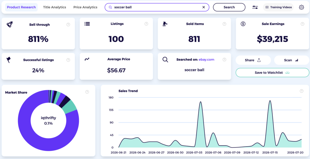Click the 2026-07-09 axis date label

coord(232,153)
